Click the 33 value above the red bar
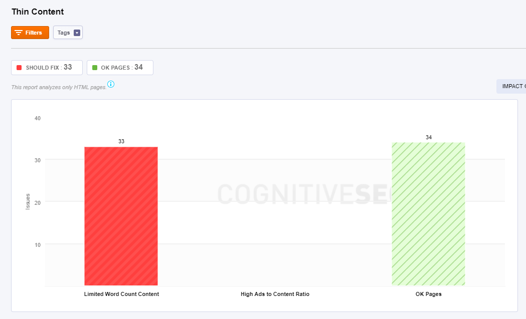Image resolution: width=526 pixels, height=319 pixels. click(x=121, y=141)
